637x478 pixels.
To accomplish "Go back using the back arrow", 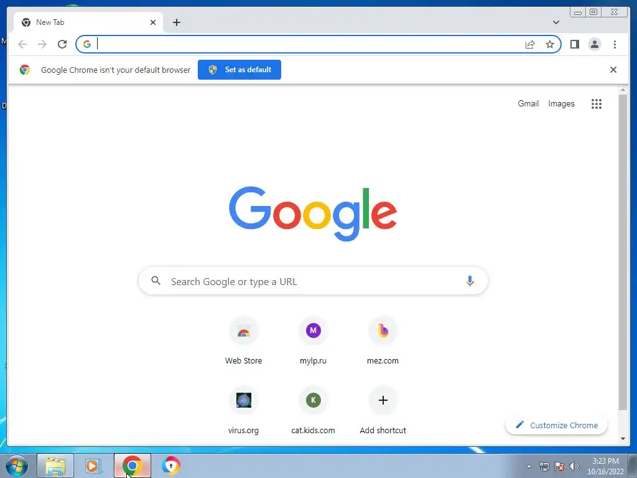I will click(x=22, y=44).
